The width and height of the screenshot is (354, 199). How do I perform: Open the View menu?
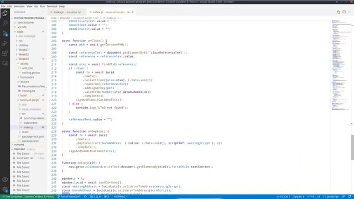(29, 6)
